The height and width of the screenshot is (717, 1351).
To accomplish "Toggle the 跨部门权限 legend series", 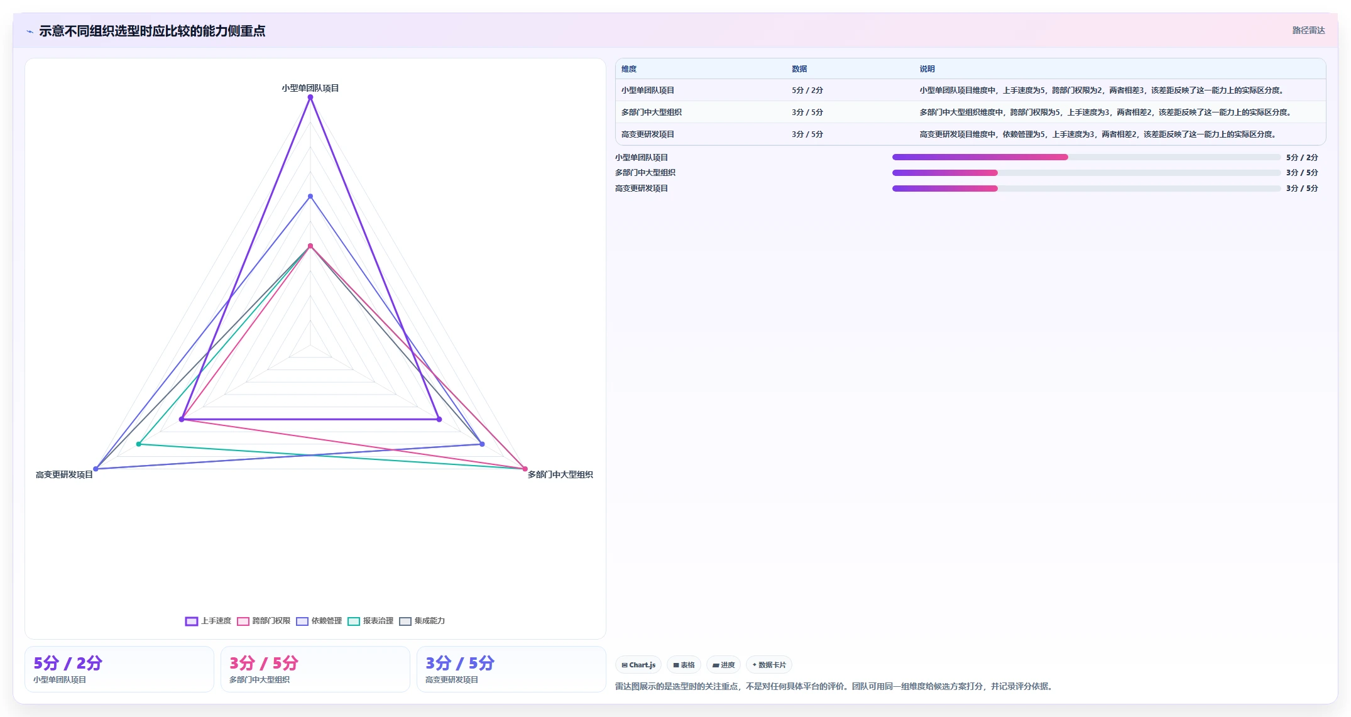I will [x=263, y=621].
